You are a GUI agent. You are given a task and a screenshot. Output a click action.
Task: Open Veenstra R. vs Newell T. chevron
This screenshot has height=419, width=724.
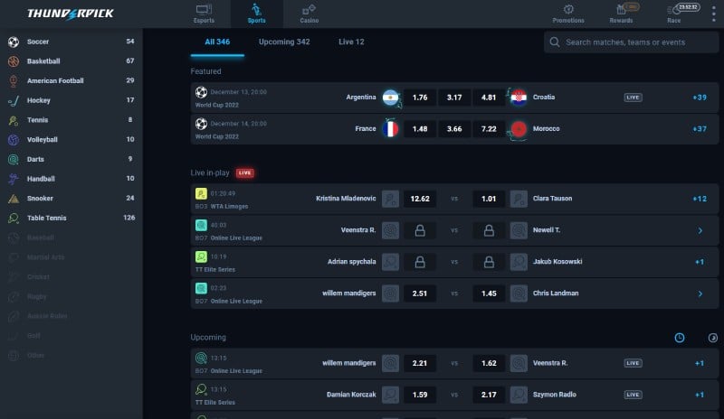[x=700, y=230]
